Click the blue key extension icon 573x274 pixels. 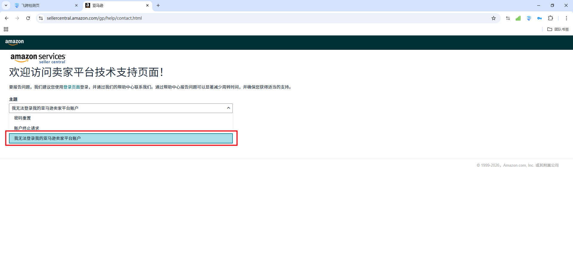(540, 18)
